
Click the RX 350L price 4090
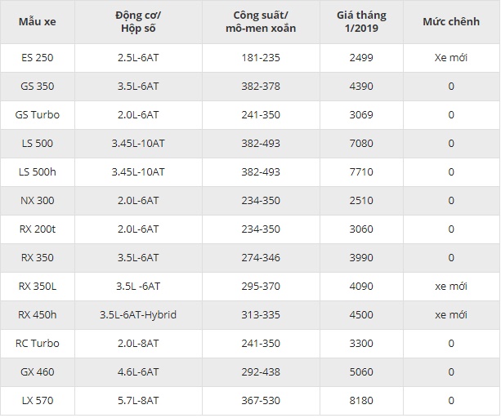pos(360,287)
